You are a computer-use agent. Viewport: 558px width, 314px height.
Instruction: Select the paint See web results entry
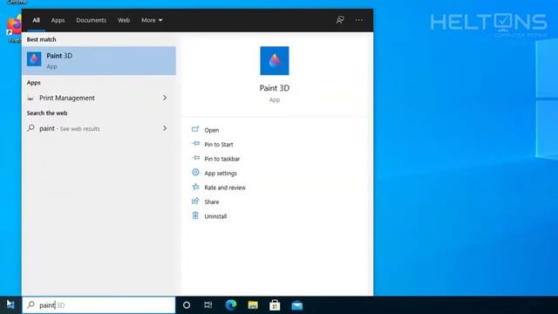click(99, 128)
